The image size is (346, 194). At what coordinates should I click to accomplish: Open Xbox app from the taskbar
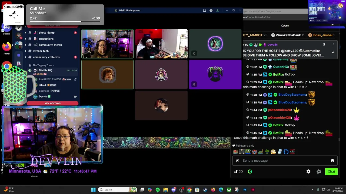pos(229,190)
